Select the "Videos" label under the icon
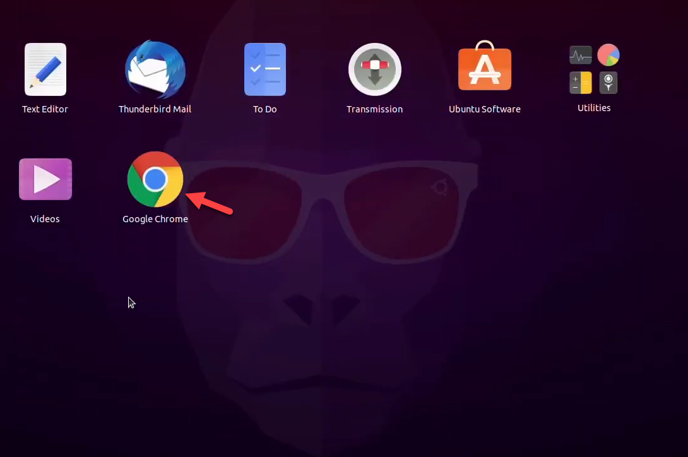The image size is (688, 457). pos(45,219)
